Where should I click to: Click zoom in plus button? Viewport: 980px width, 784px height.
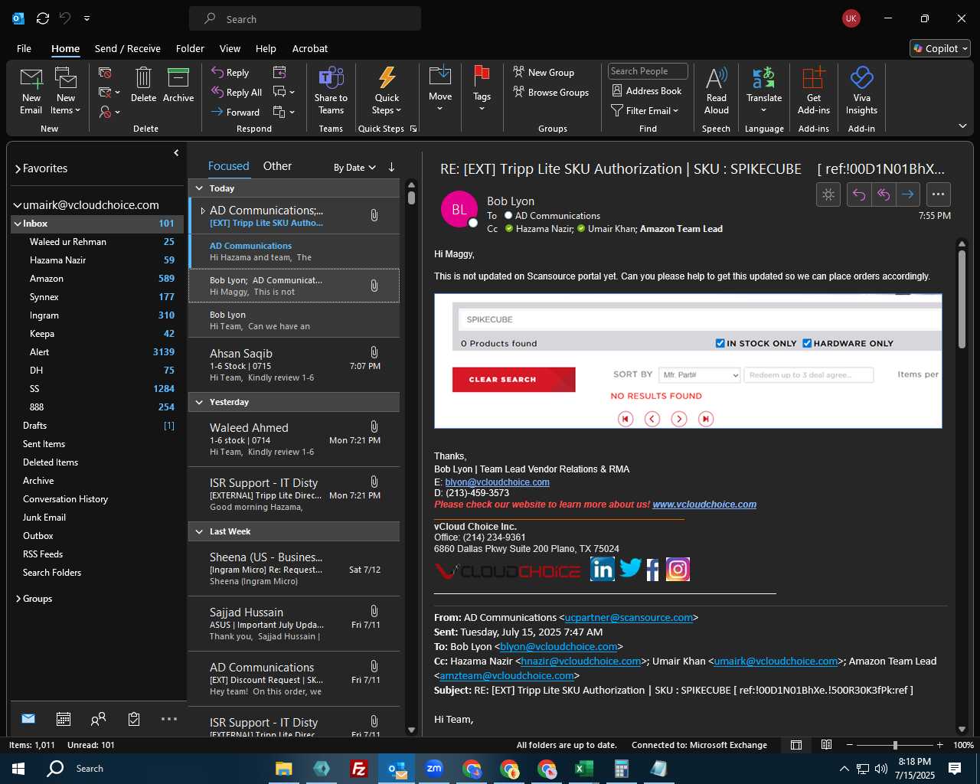coord(939,745)
